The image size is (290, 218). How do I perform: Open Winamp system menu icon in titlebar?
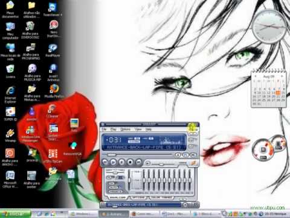(103, 124)
